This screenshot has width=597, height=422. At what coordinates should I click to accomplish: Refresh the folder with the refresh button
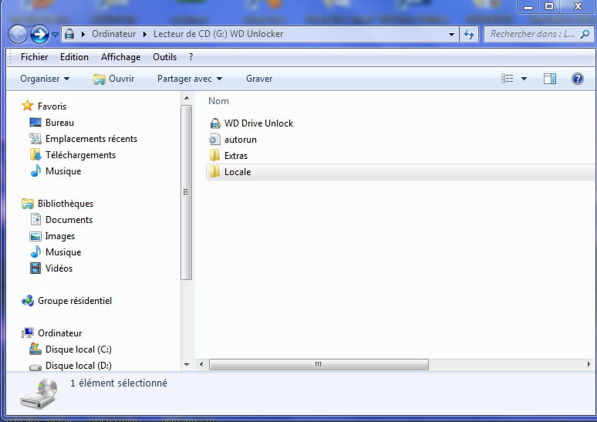coord(469,34)
